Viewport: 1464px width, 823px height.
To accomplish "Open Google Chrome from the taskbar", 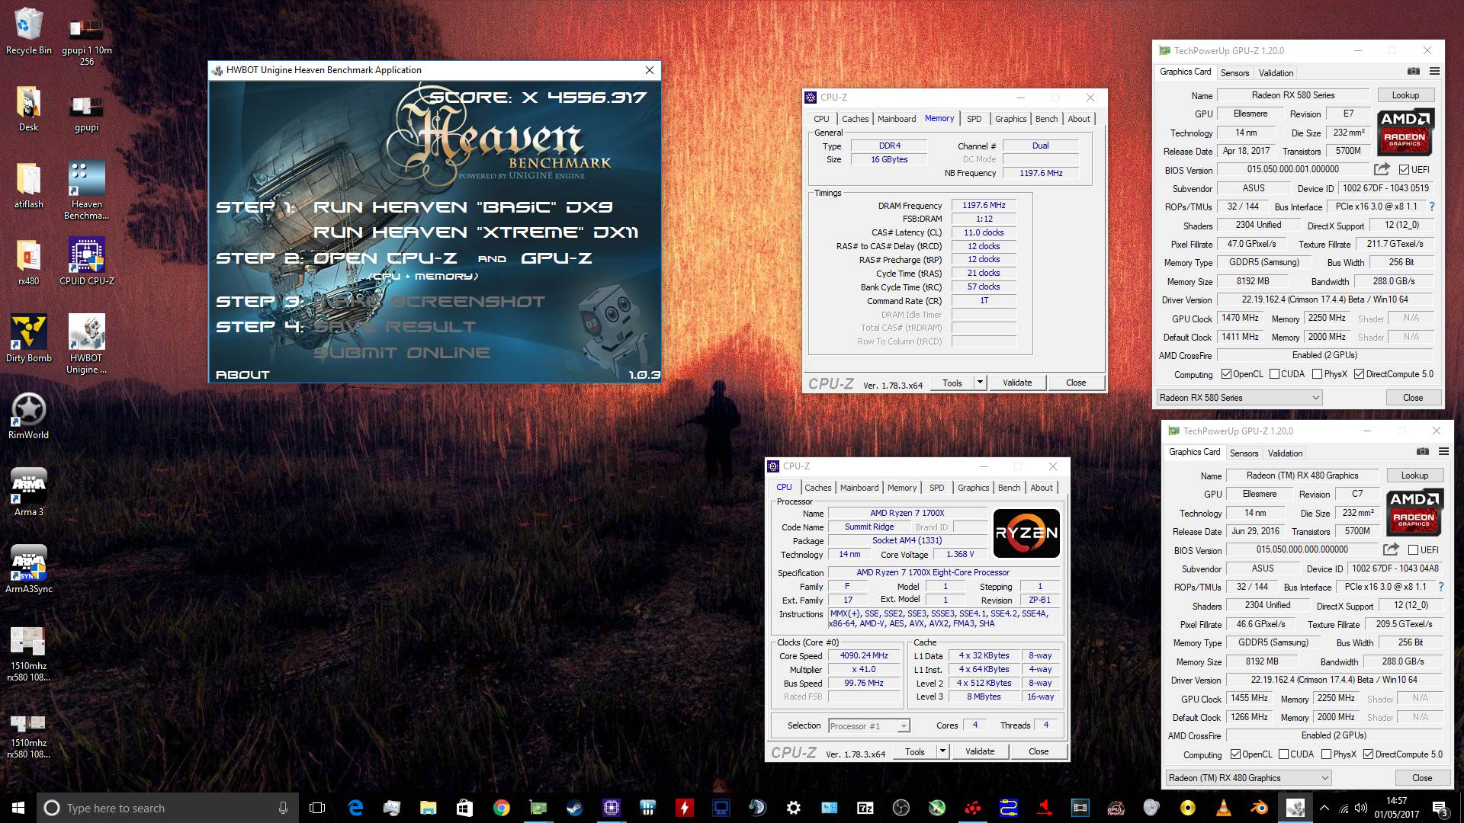I will (501, 808).
